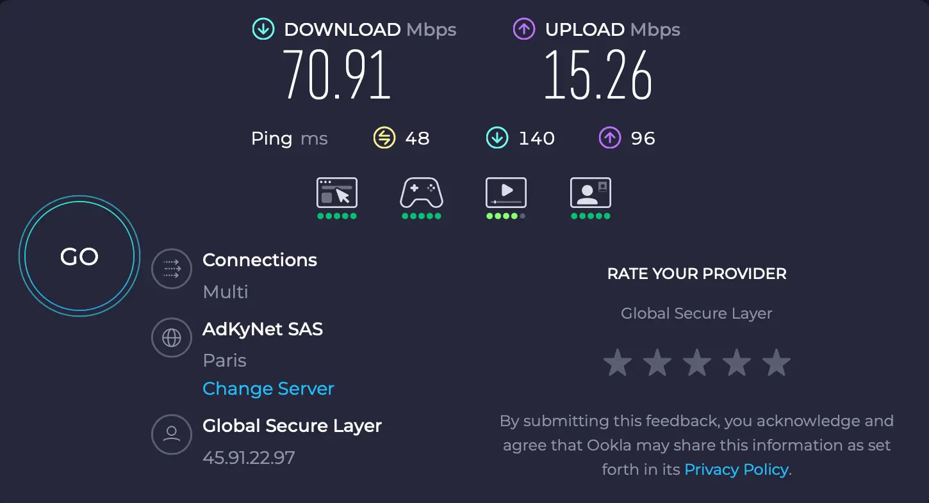This screenshot has height=503, width=929.
Task: Select the idle ping value 48
Action: 418,138
